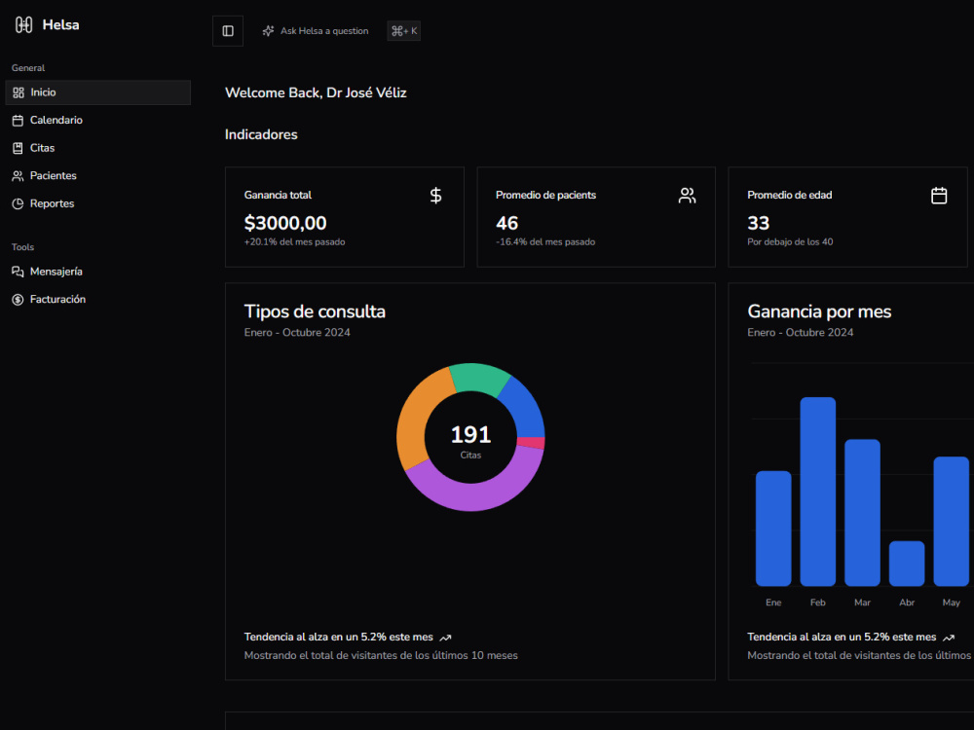The image size is (974, 730).
Task: Click the Helsa logo icon
Action: [23, 25]
